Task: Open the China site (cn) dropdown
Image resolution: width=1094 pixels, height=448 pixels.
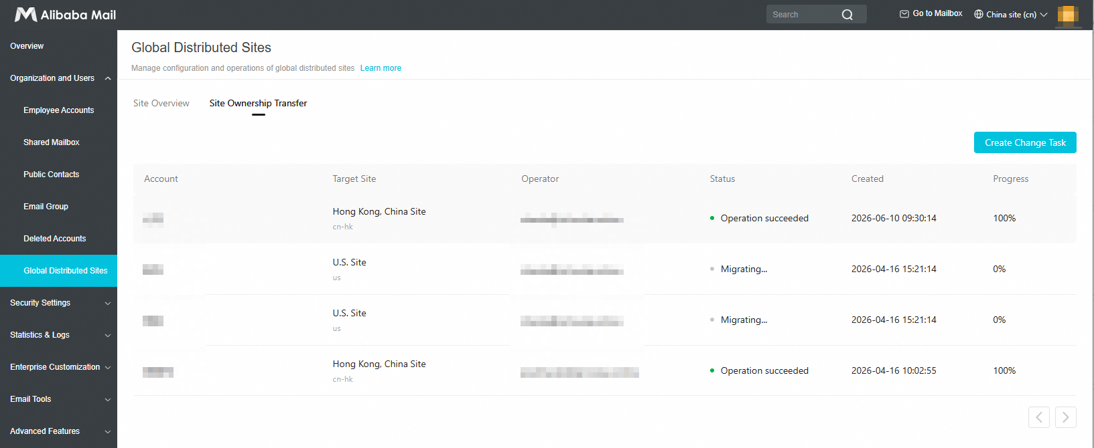Action: click(1011, 14)
